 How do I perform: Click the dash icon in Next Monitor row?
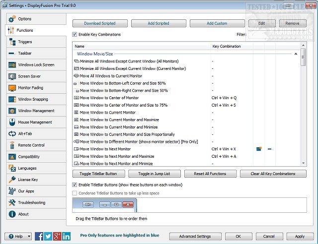pos(269,149)
